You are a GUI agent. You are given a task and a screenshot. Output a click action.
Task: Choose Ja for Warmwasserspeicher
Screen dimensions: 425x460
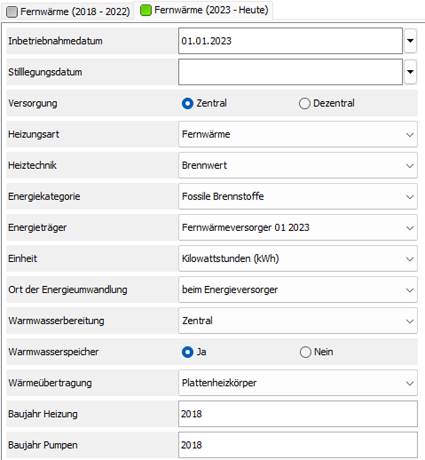tap(188, 352)
